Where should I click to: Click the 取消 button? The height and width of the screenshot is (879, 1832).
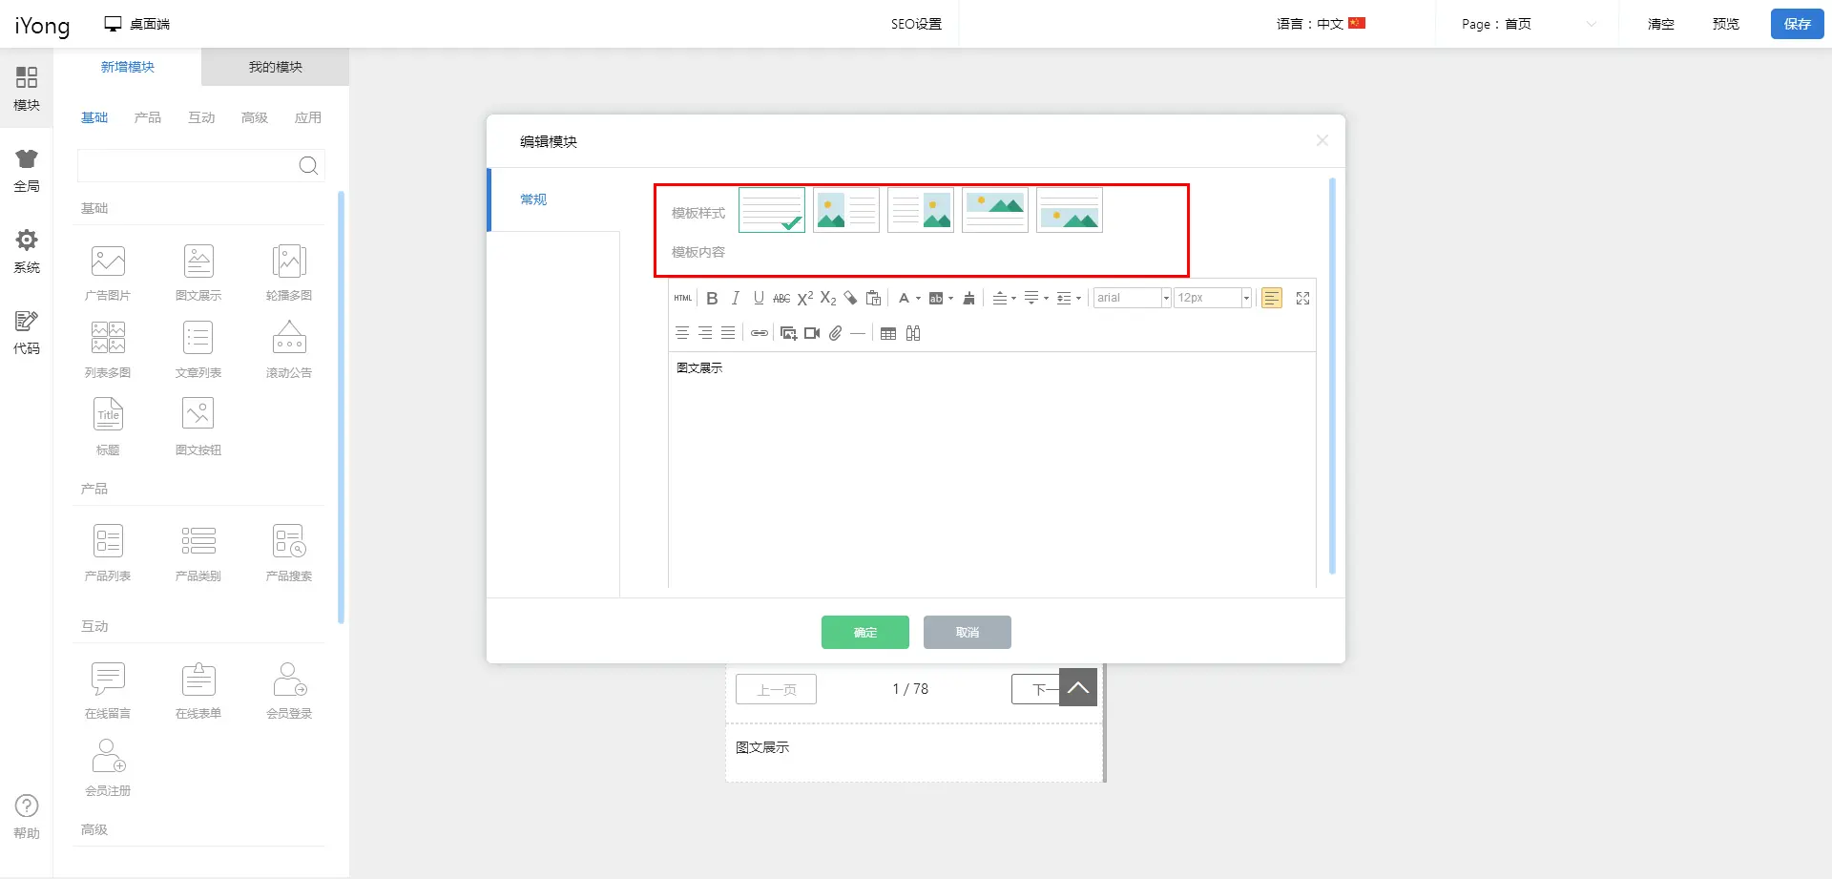pos(967,632)
